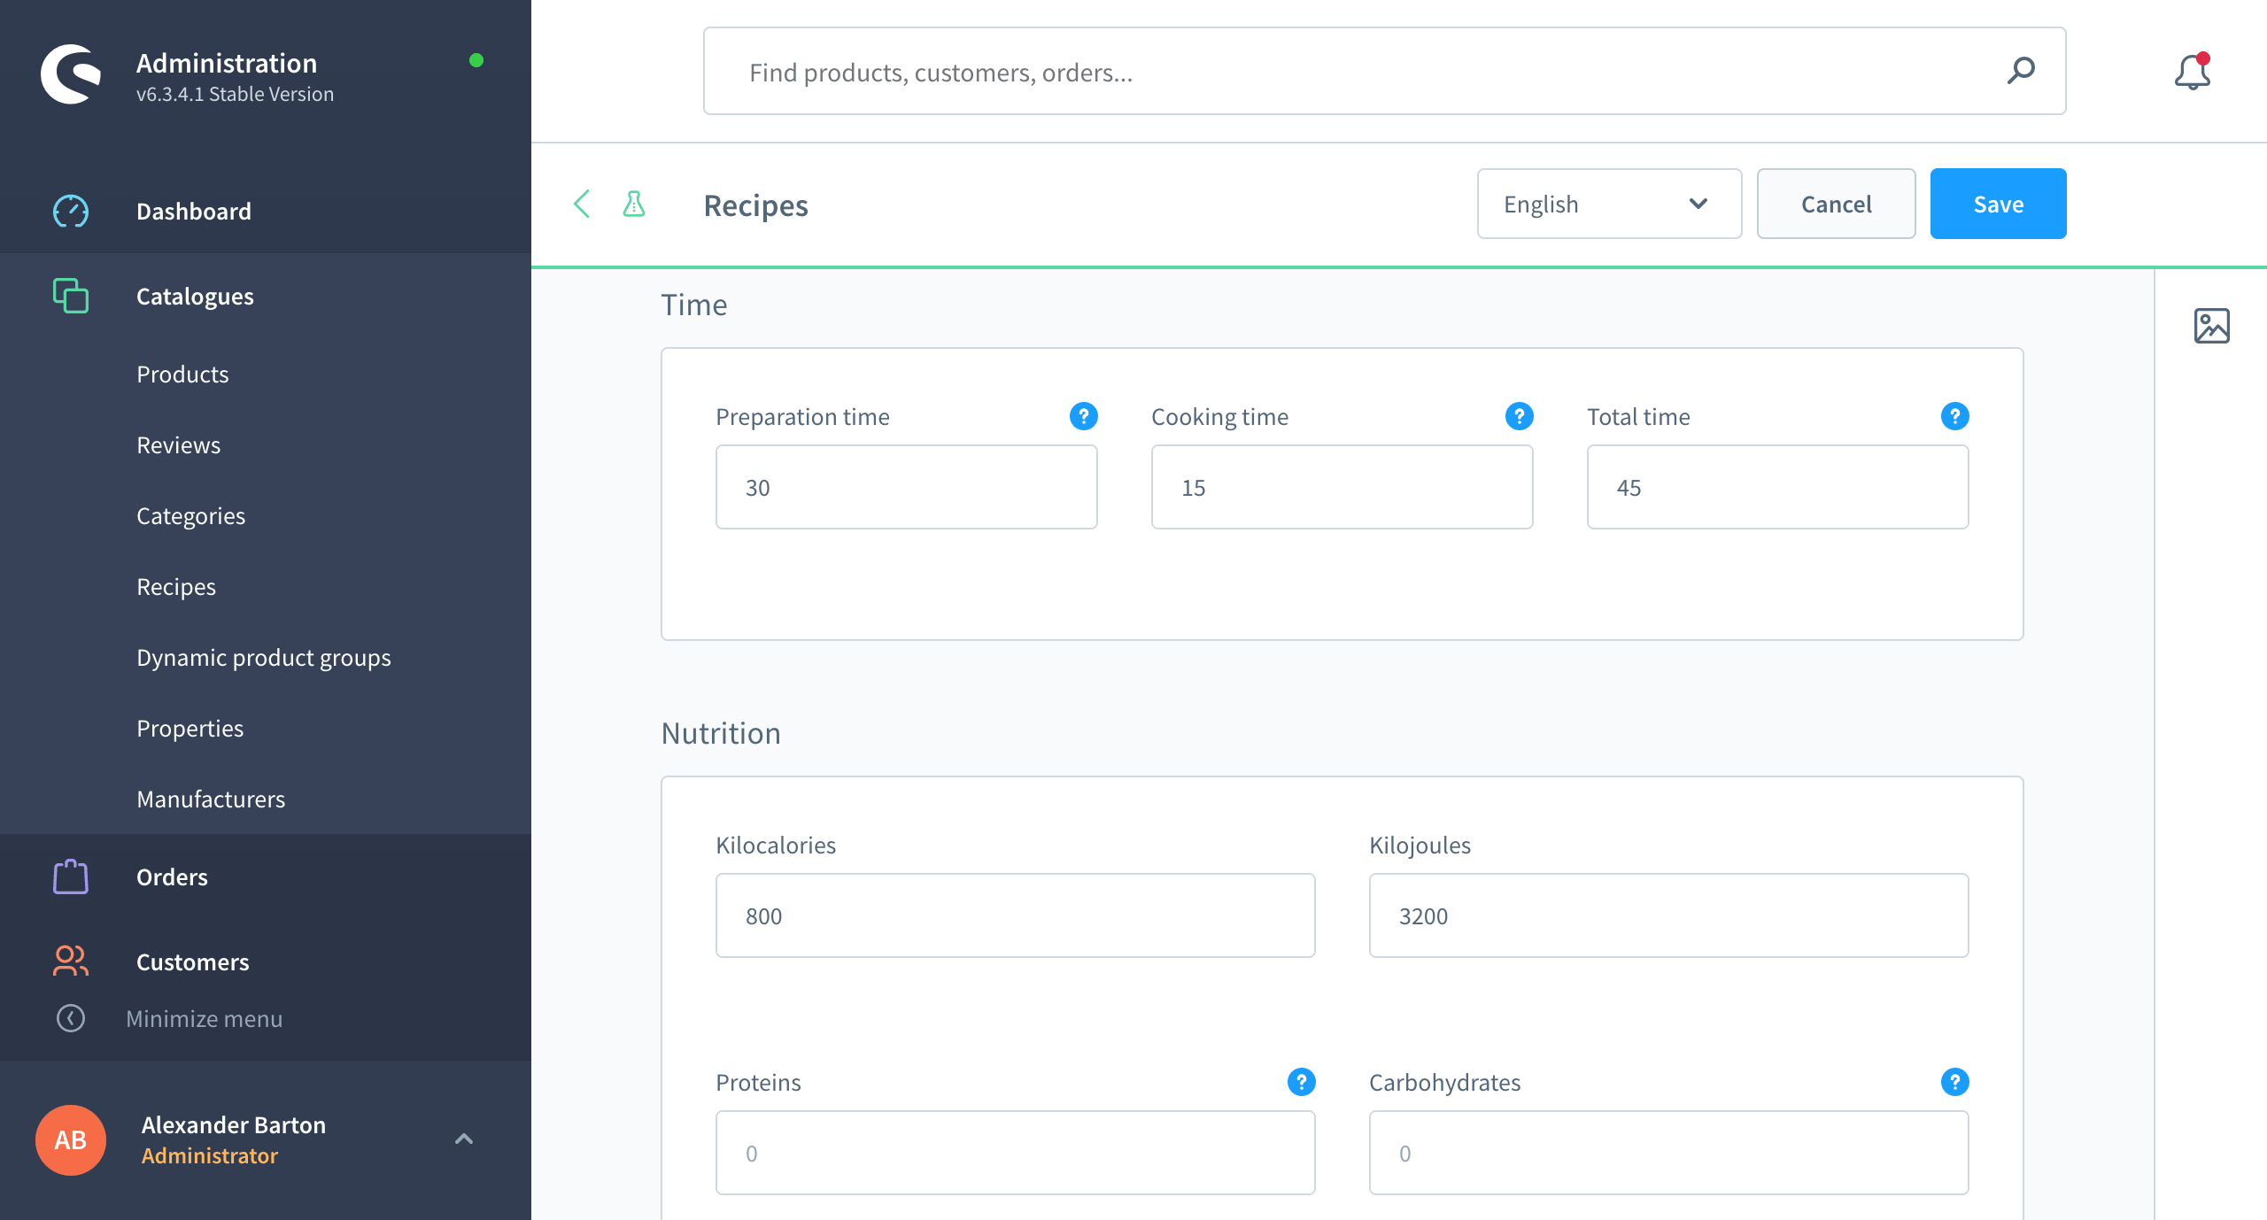Save the recipe
This screenshot has height=1220, width=2267.
[1998, 205]
